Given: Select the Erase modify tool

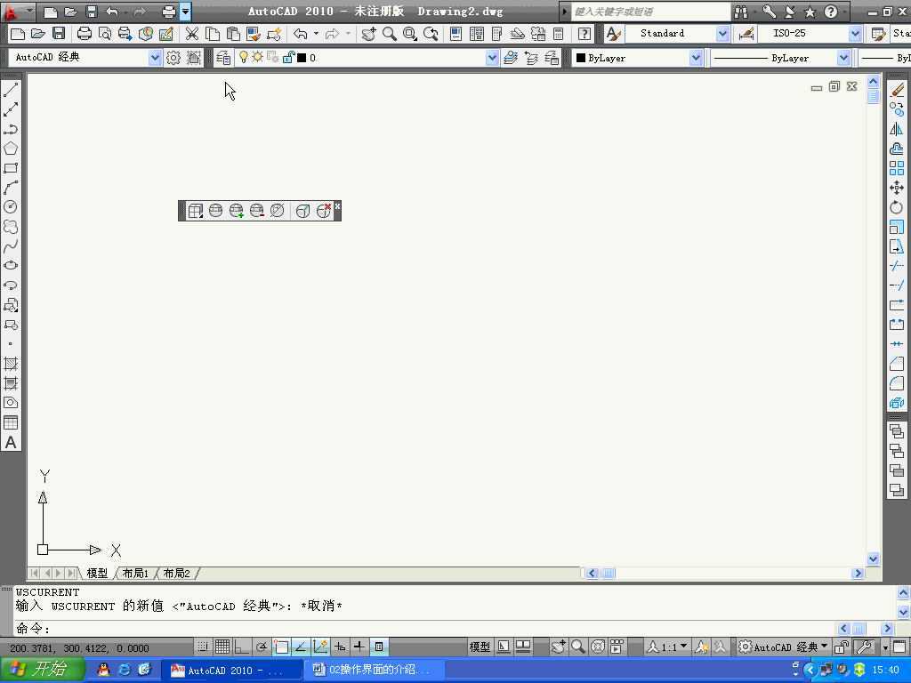Looking at the screenshot, I should click(x=897, y=90).
